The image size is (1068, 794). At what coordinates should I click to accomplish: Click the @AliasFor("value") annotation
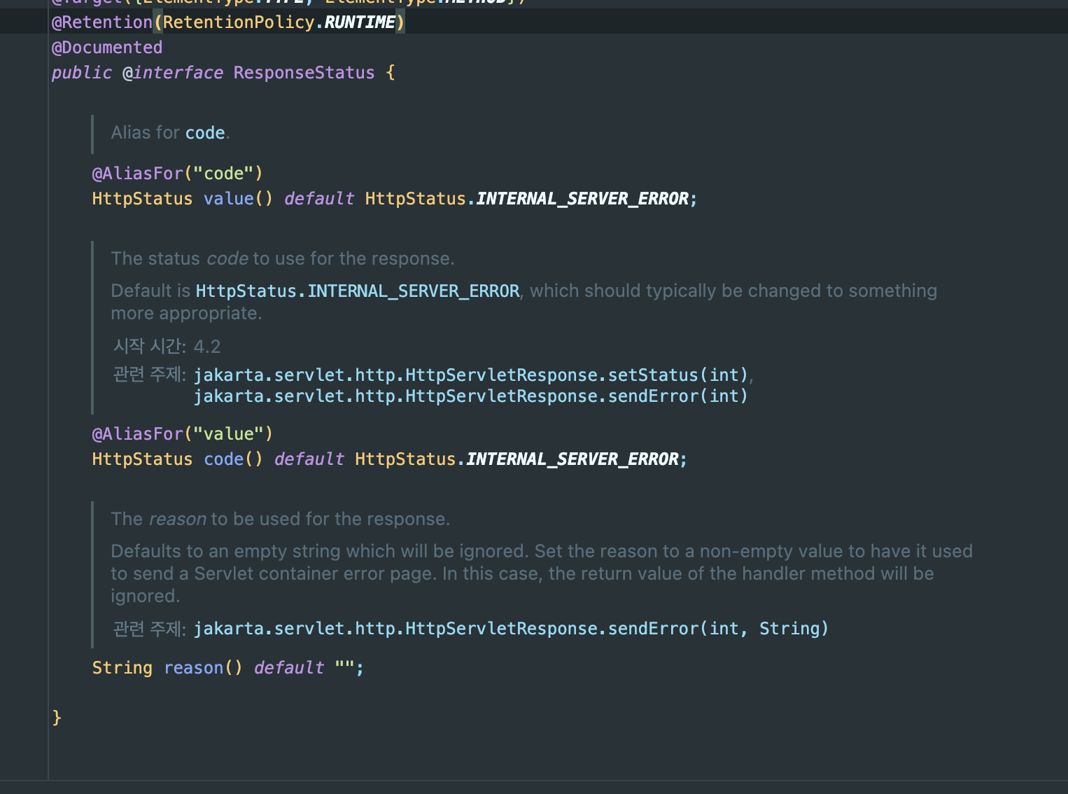click(183, 434)
